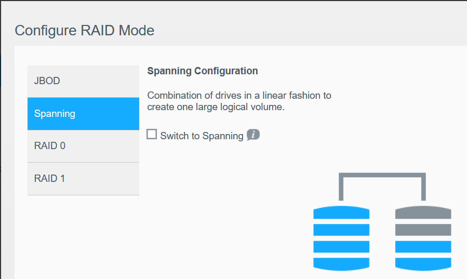This screenshot has width=467, height=279.
Task: Select the JBOD mode tab
Action: pyautogui.click(x=83, y=82)
